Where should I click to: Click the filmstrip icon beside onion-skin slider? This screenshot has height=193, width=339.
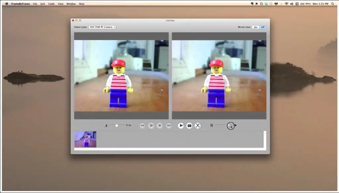212,125
